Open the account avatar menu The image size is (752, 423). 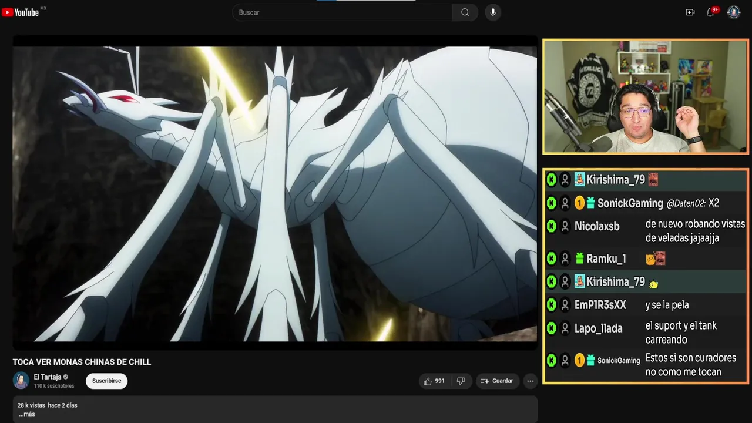(734, 12)
